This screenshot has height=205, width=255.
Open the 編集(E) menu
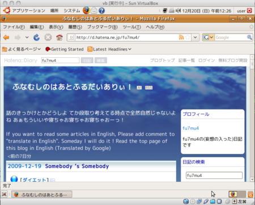37,27
